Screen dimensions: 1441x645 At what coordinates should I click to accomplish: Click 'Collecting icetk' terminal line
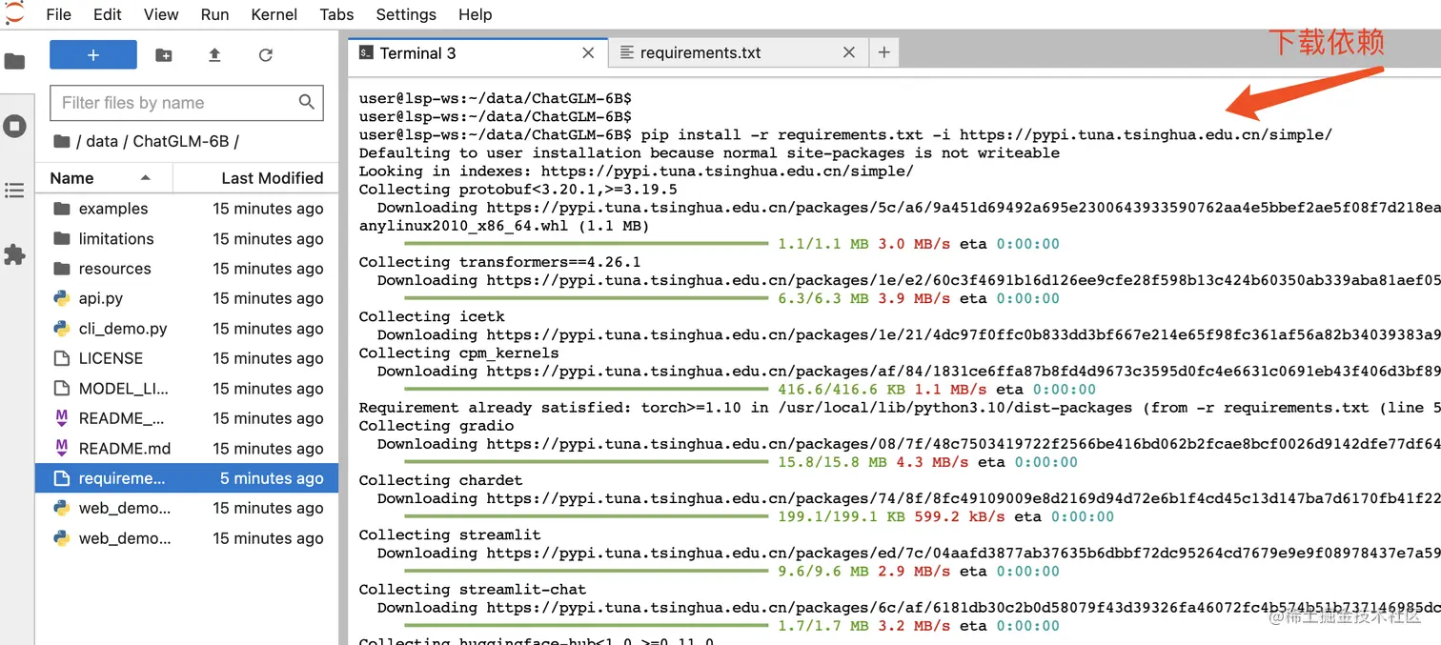click(x=432, y=316)
